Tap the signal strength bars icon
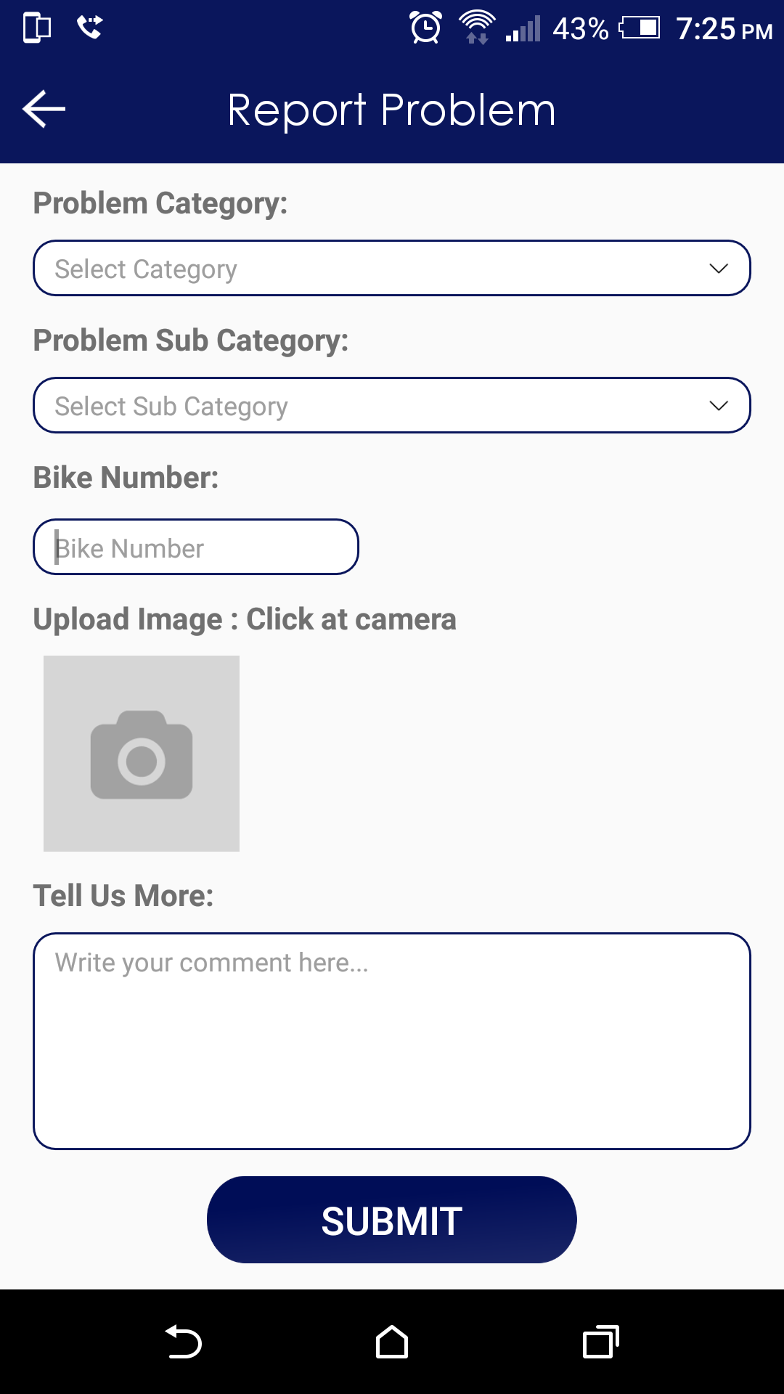 click(523, 29)
